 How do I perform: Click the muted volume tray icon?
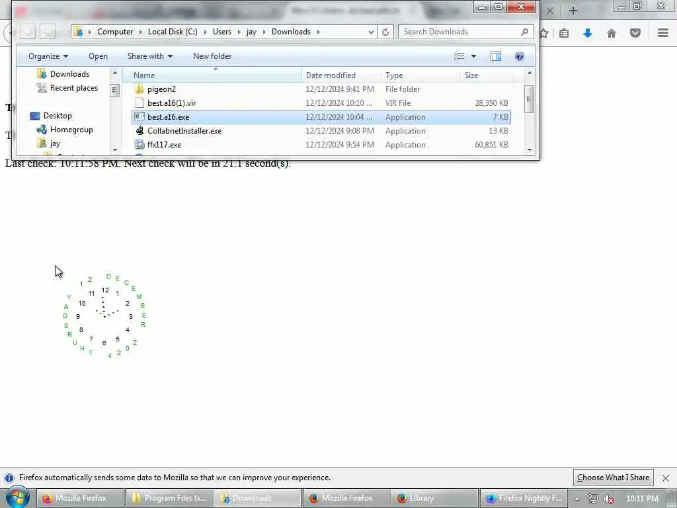pyautogui.click(x=609, y=499)
